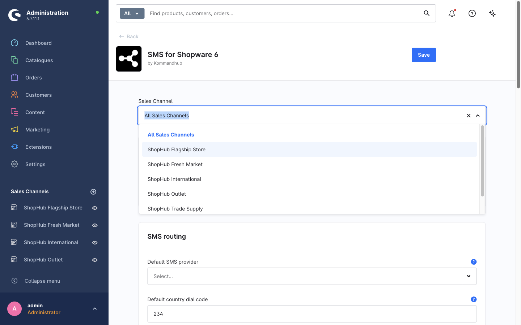Click the admin avatar

click(14, 309)
